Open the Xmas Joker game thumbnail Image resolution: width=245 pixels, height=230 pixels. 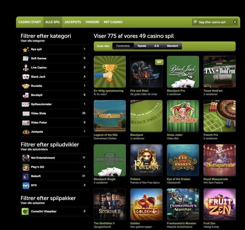(183, 116)
